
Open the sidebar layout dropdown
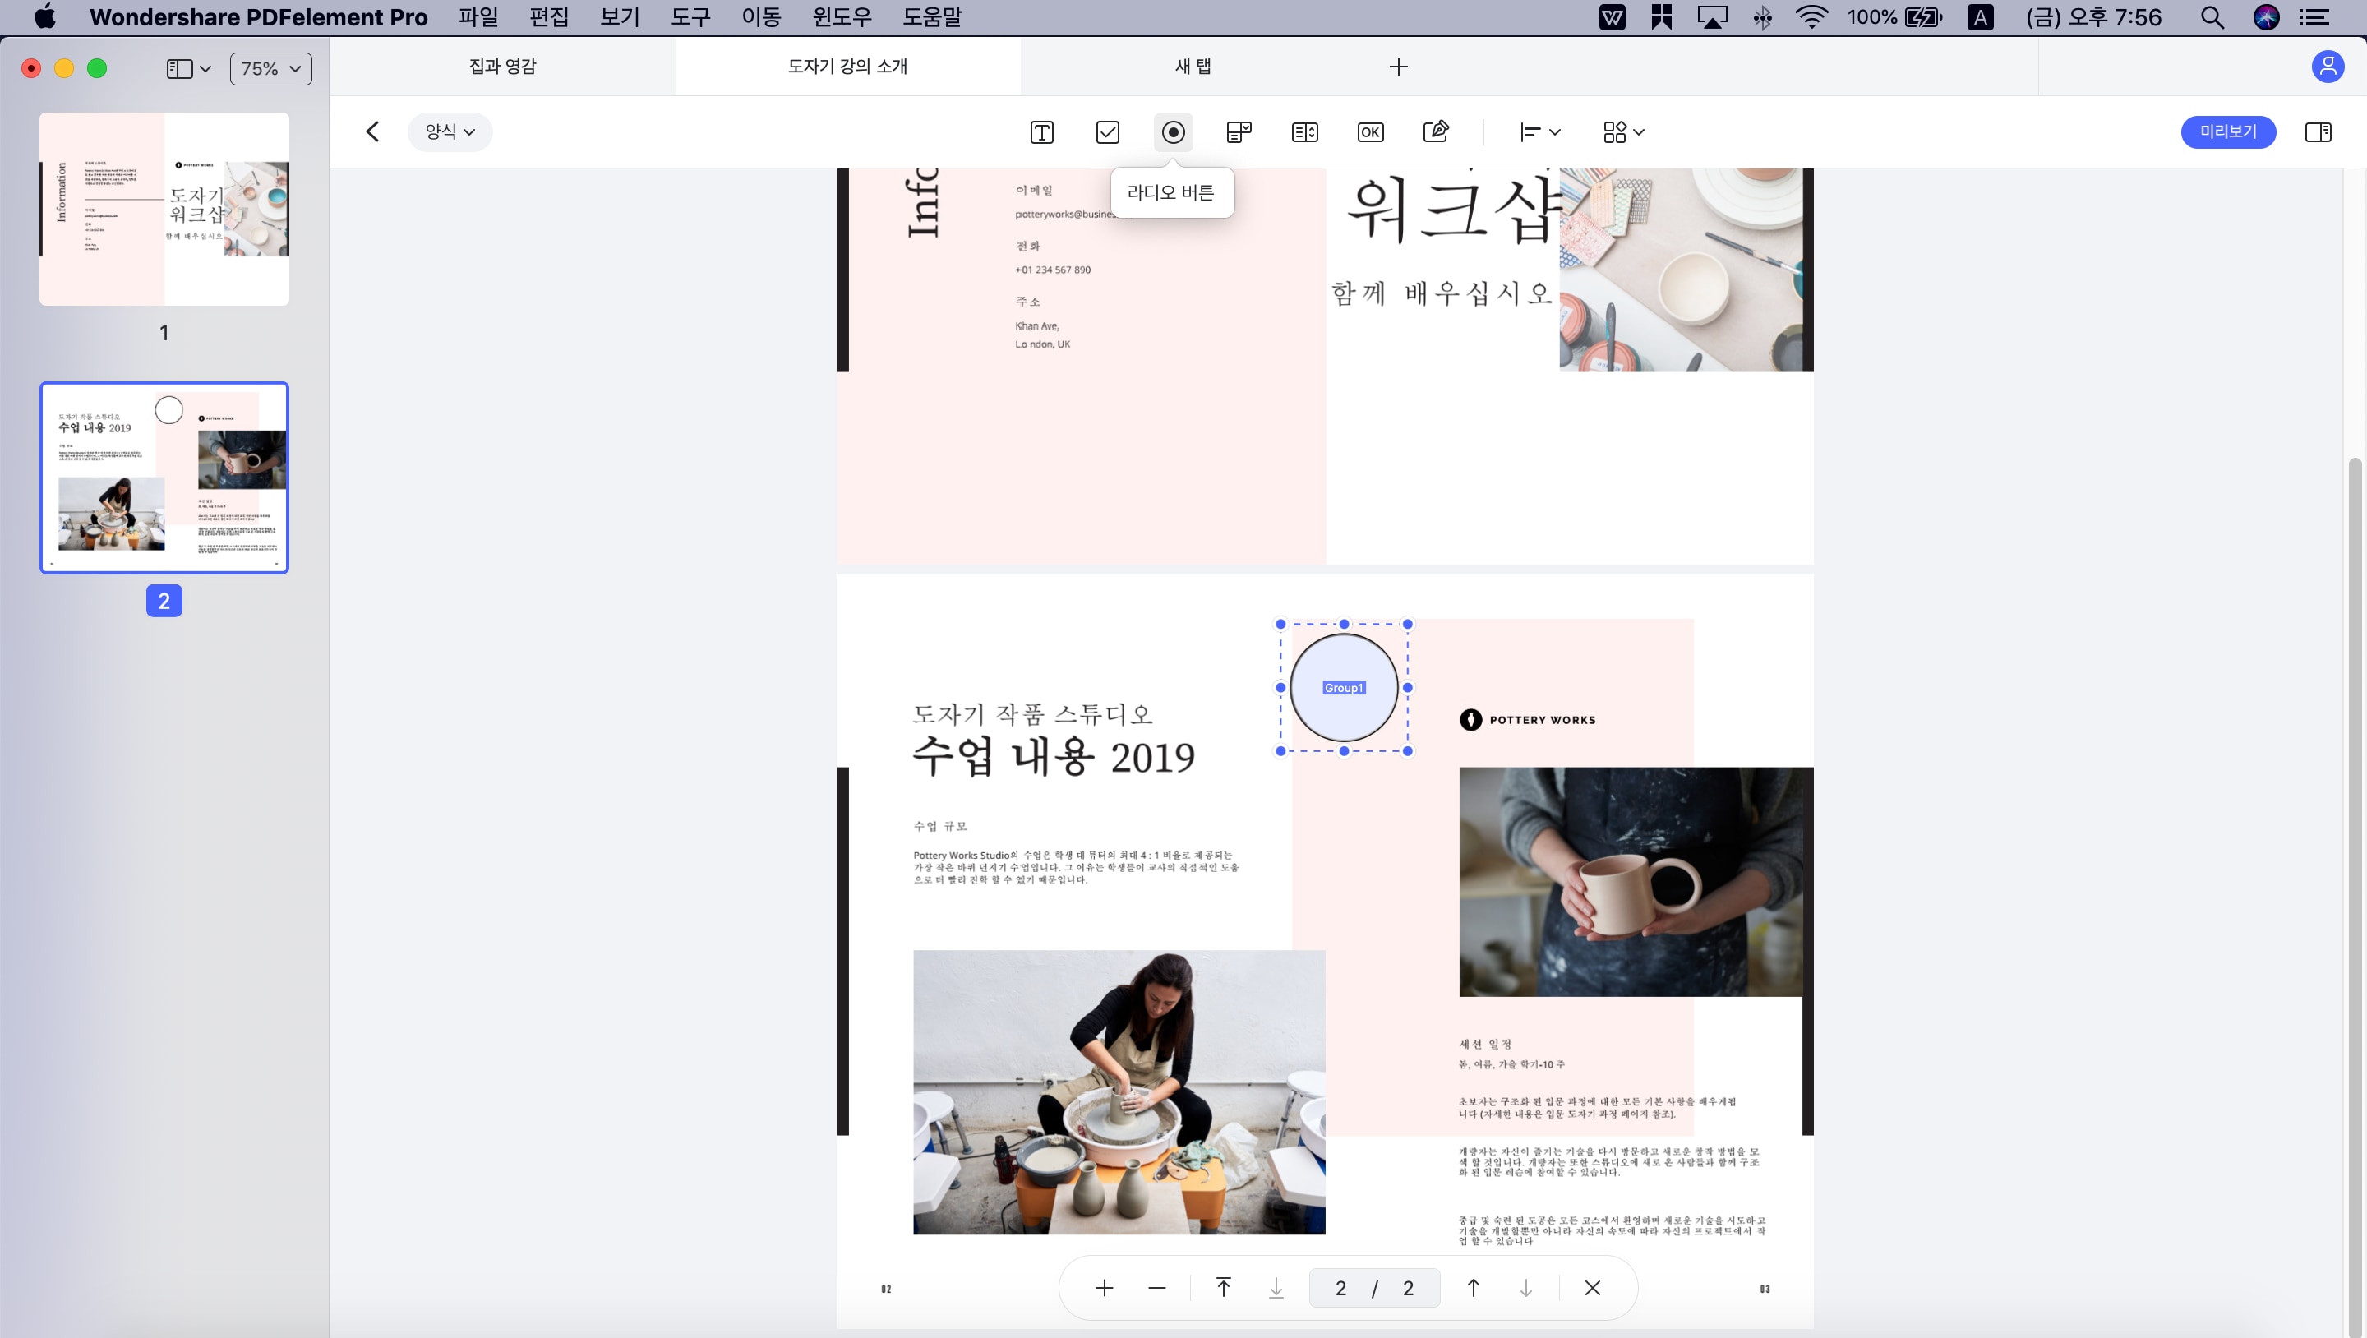[x=189, y=68]
